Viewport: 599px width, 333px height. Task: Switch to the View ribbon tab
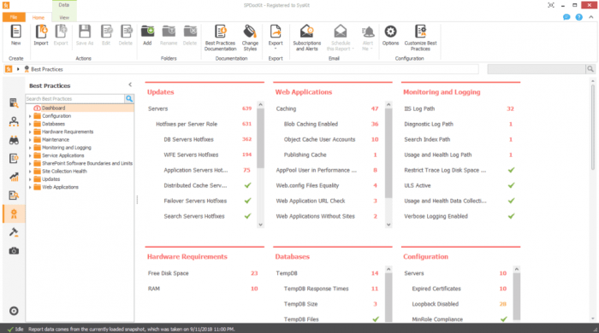click(x=64, y=18)
